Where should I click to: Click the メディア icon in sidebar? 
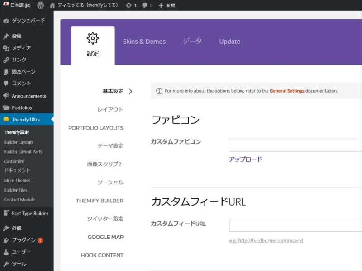coord(6,48)
